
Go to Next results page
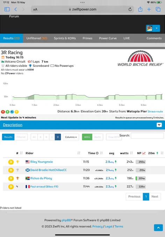(155, 197)
